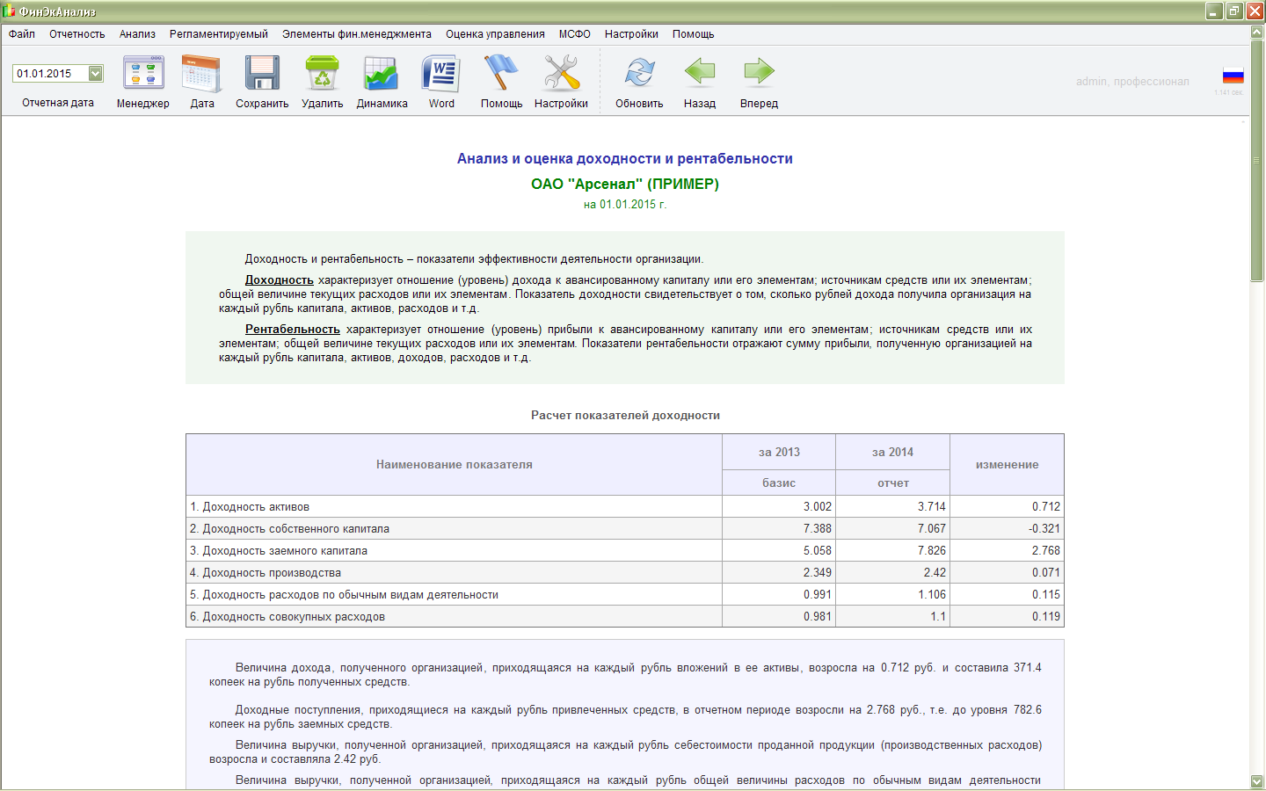Screen dimensions: 1266x791
Task: Open the Менеджер (Manager) tool
Action: click(x=143, y=73)
